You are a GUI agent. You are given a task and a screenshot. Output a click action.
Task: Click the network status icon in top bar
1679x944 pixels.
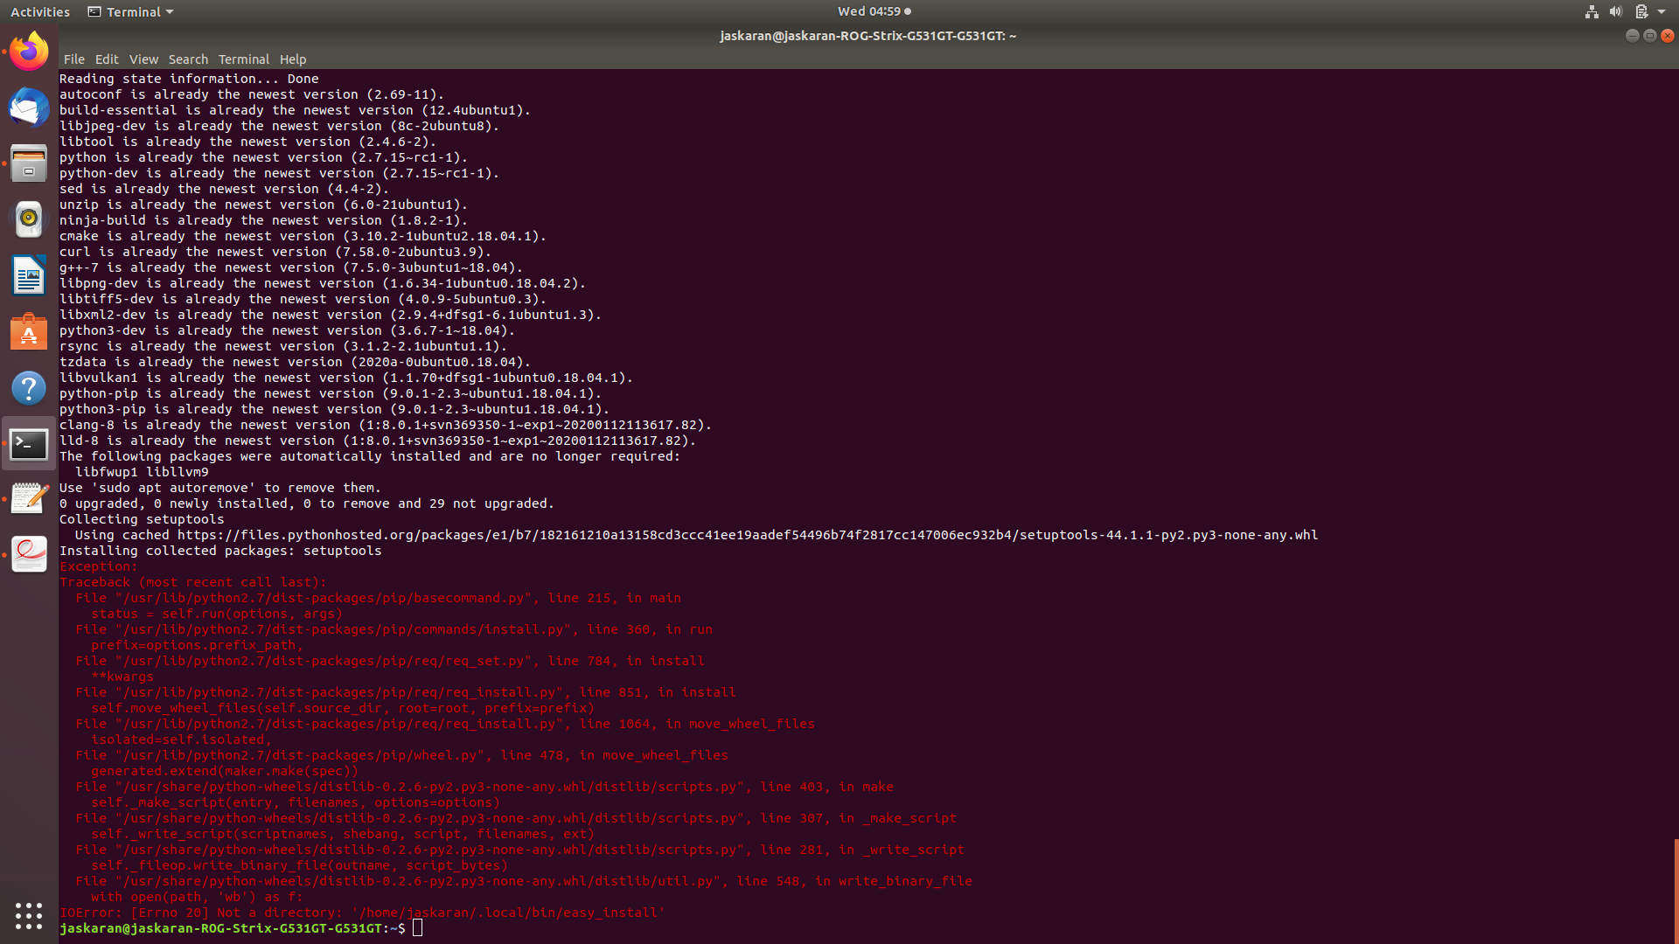[1591, 11]
